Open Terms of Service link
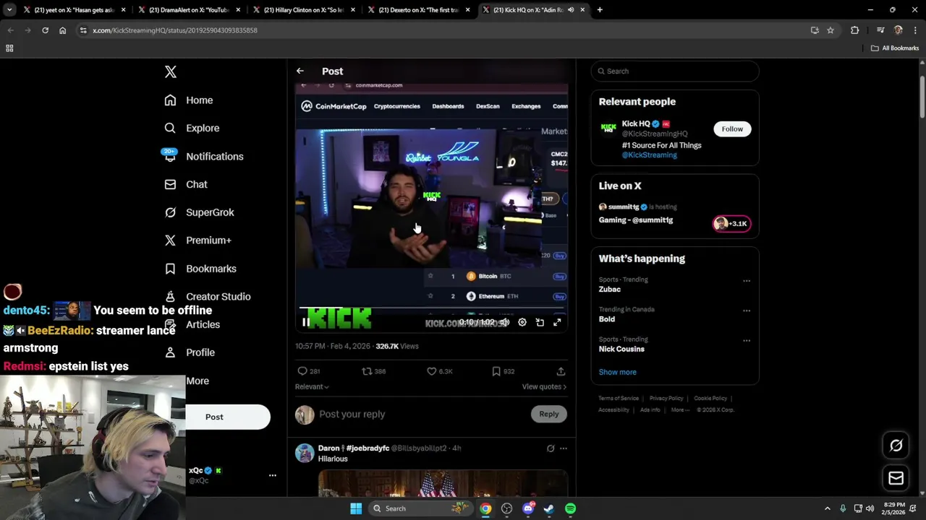 [x=619, y=399]
